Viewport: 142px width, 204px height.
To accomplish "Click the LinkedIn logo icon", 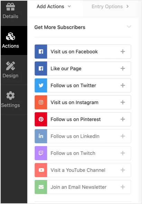I will point(41,136).
